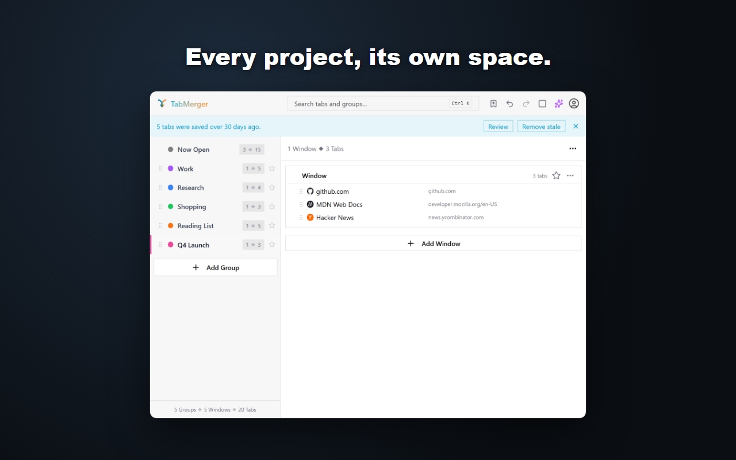Viewport: 736px width, 460px height.
Task: Redo the last undone action
Action: click(526, 104)
